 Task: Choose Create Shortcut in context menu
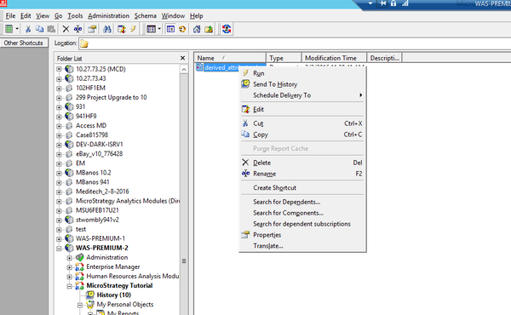click(x=302, y=187)
